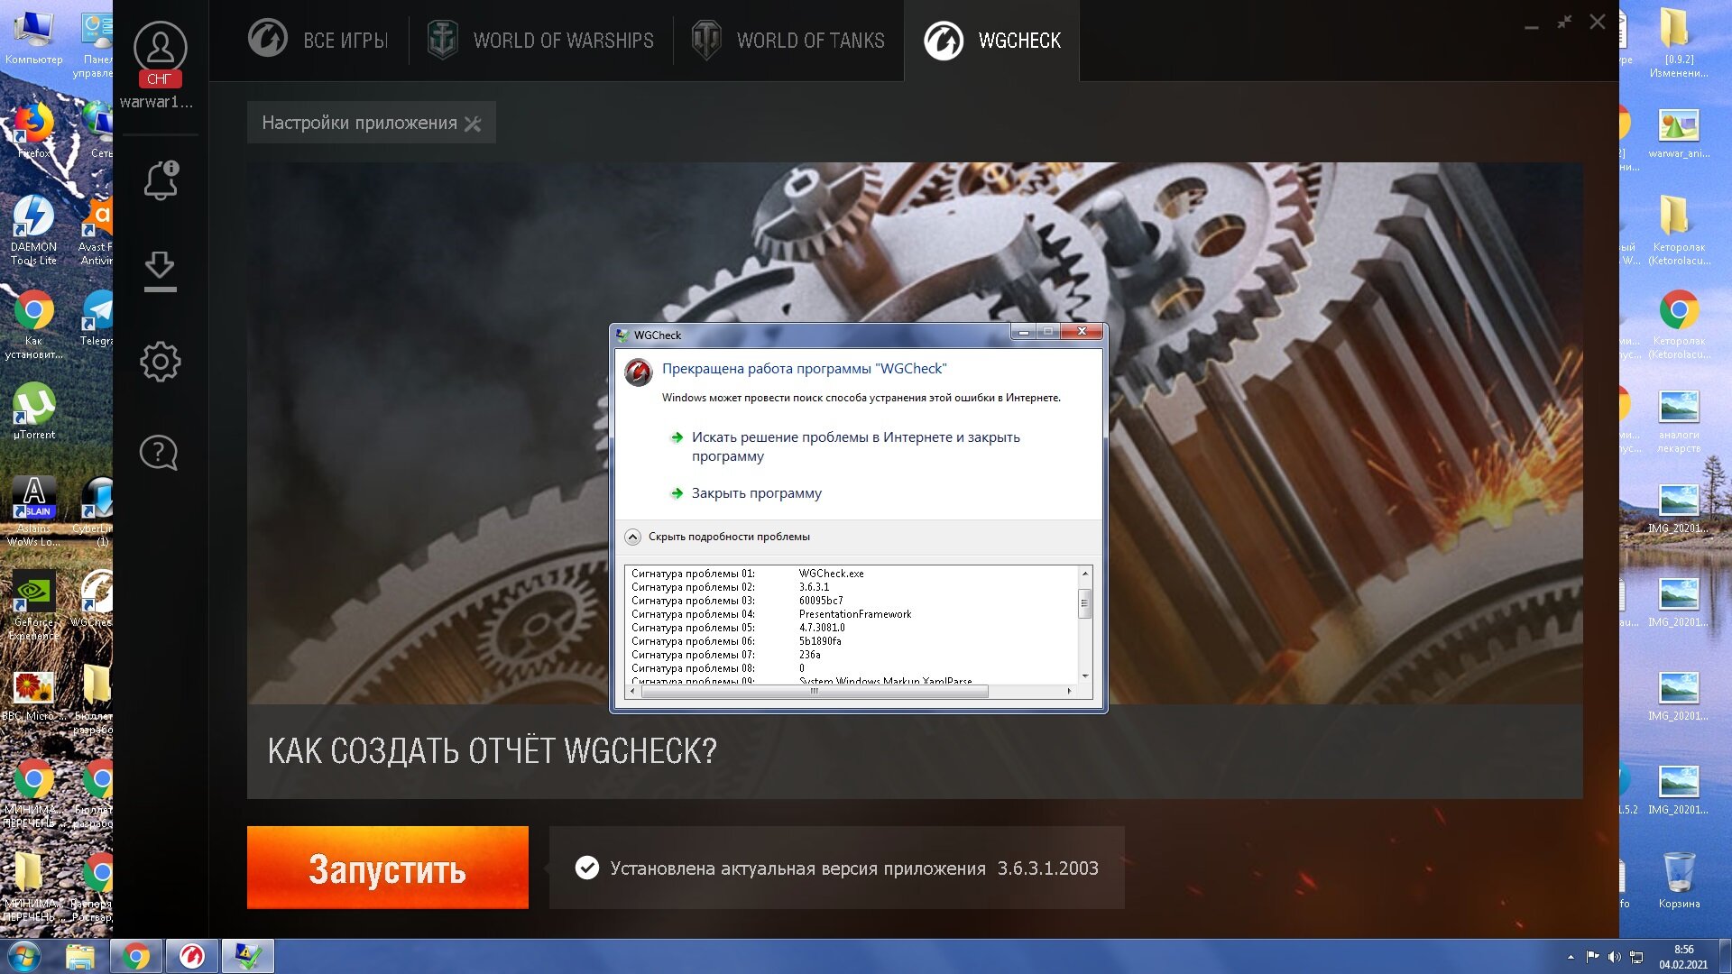Screen dimensions: 1732x974
Task: Open the аналоги лекарств file on desktop
Action: [1679, 421]
